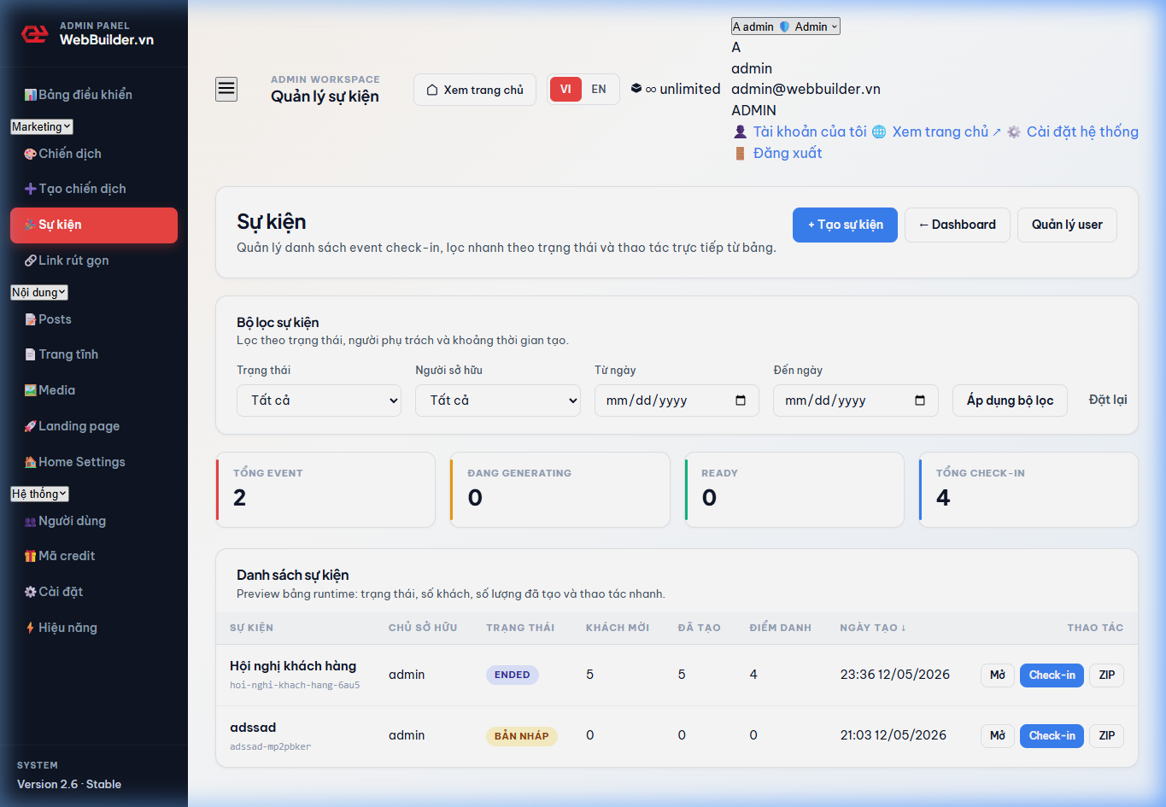Click the Media sidebar icon

pos(31,390)
